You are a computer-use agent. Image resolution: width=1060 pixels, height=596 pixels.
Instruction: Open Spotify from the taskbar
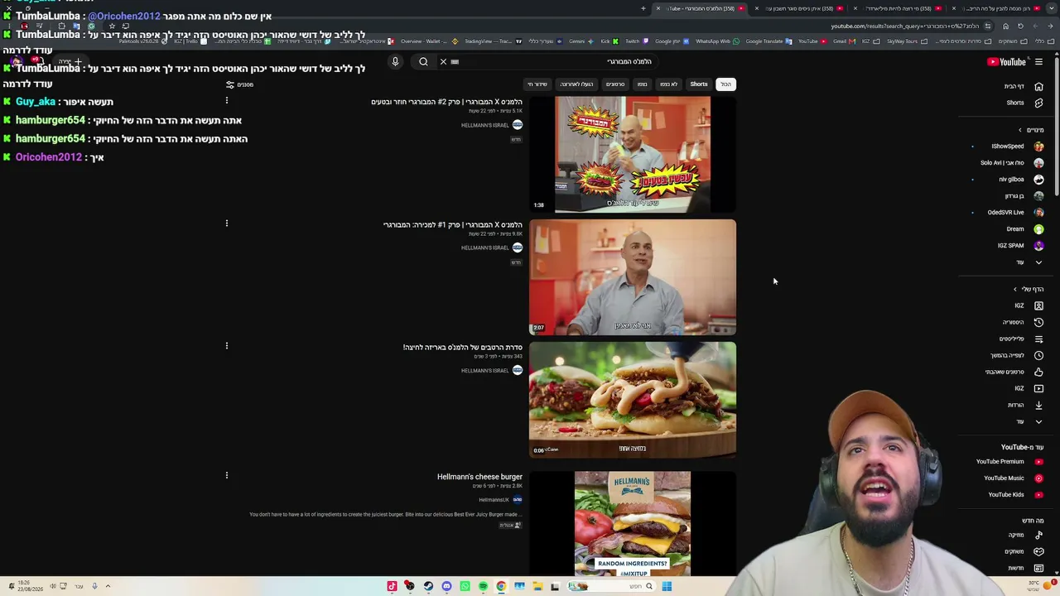tap(483, 586)
